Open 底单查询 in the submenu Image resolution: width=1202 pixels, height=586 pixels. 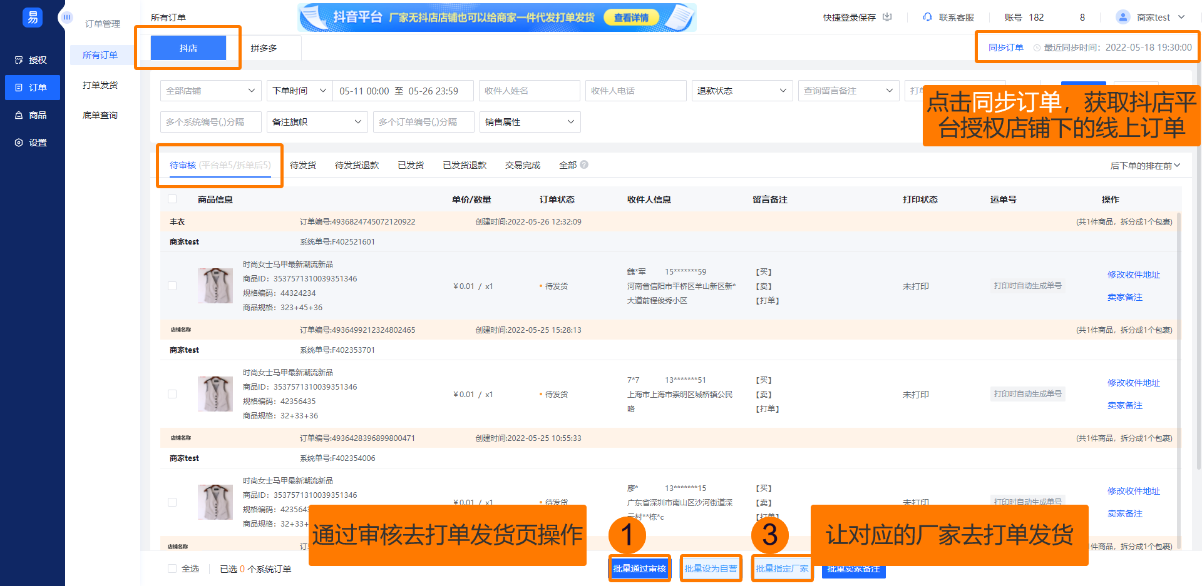(x=100, y=115)
